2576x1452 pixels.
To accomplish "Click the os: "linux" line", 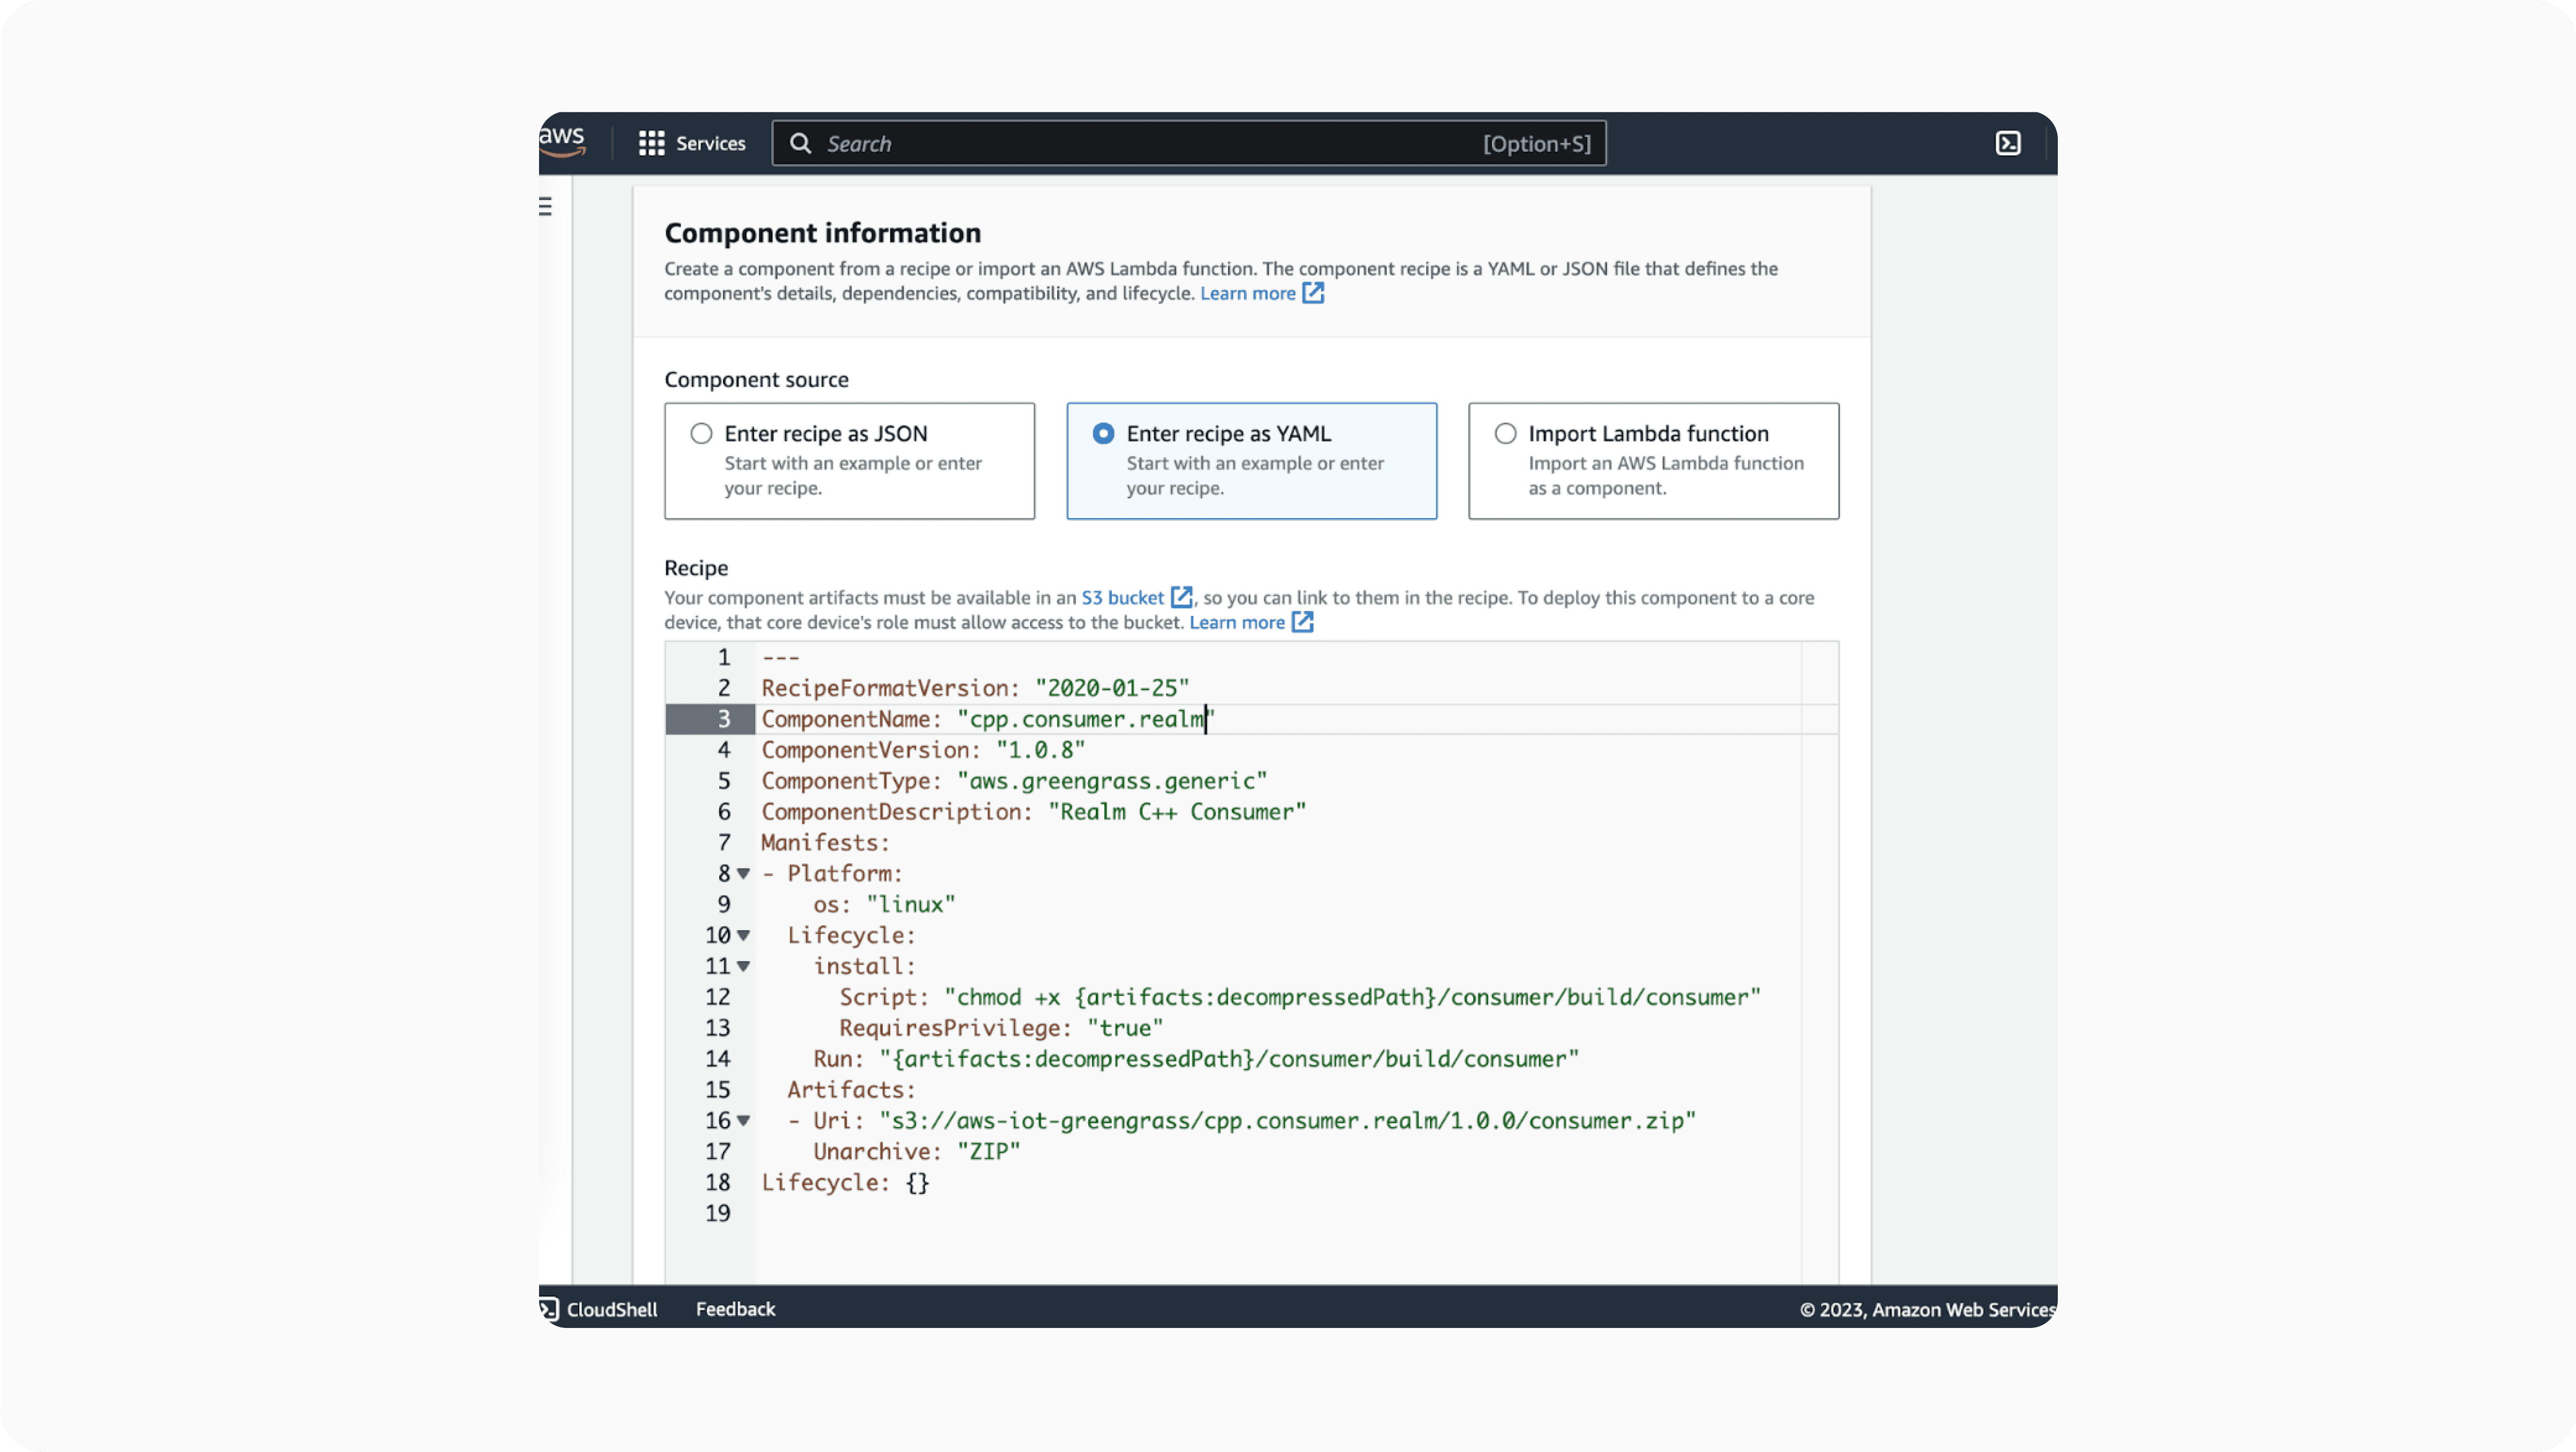I will (x=884, y=904).
